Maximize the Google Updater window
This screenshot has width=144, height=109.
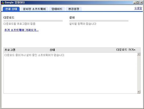coord(138,3)
